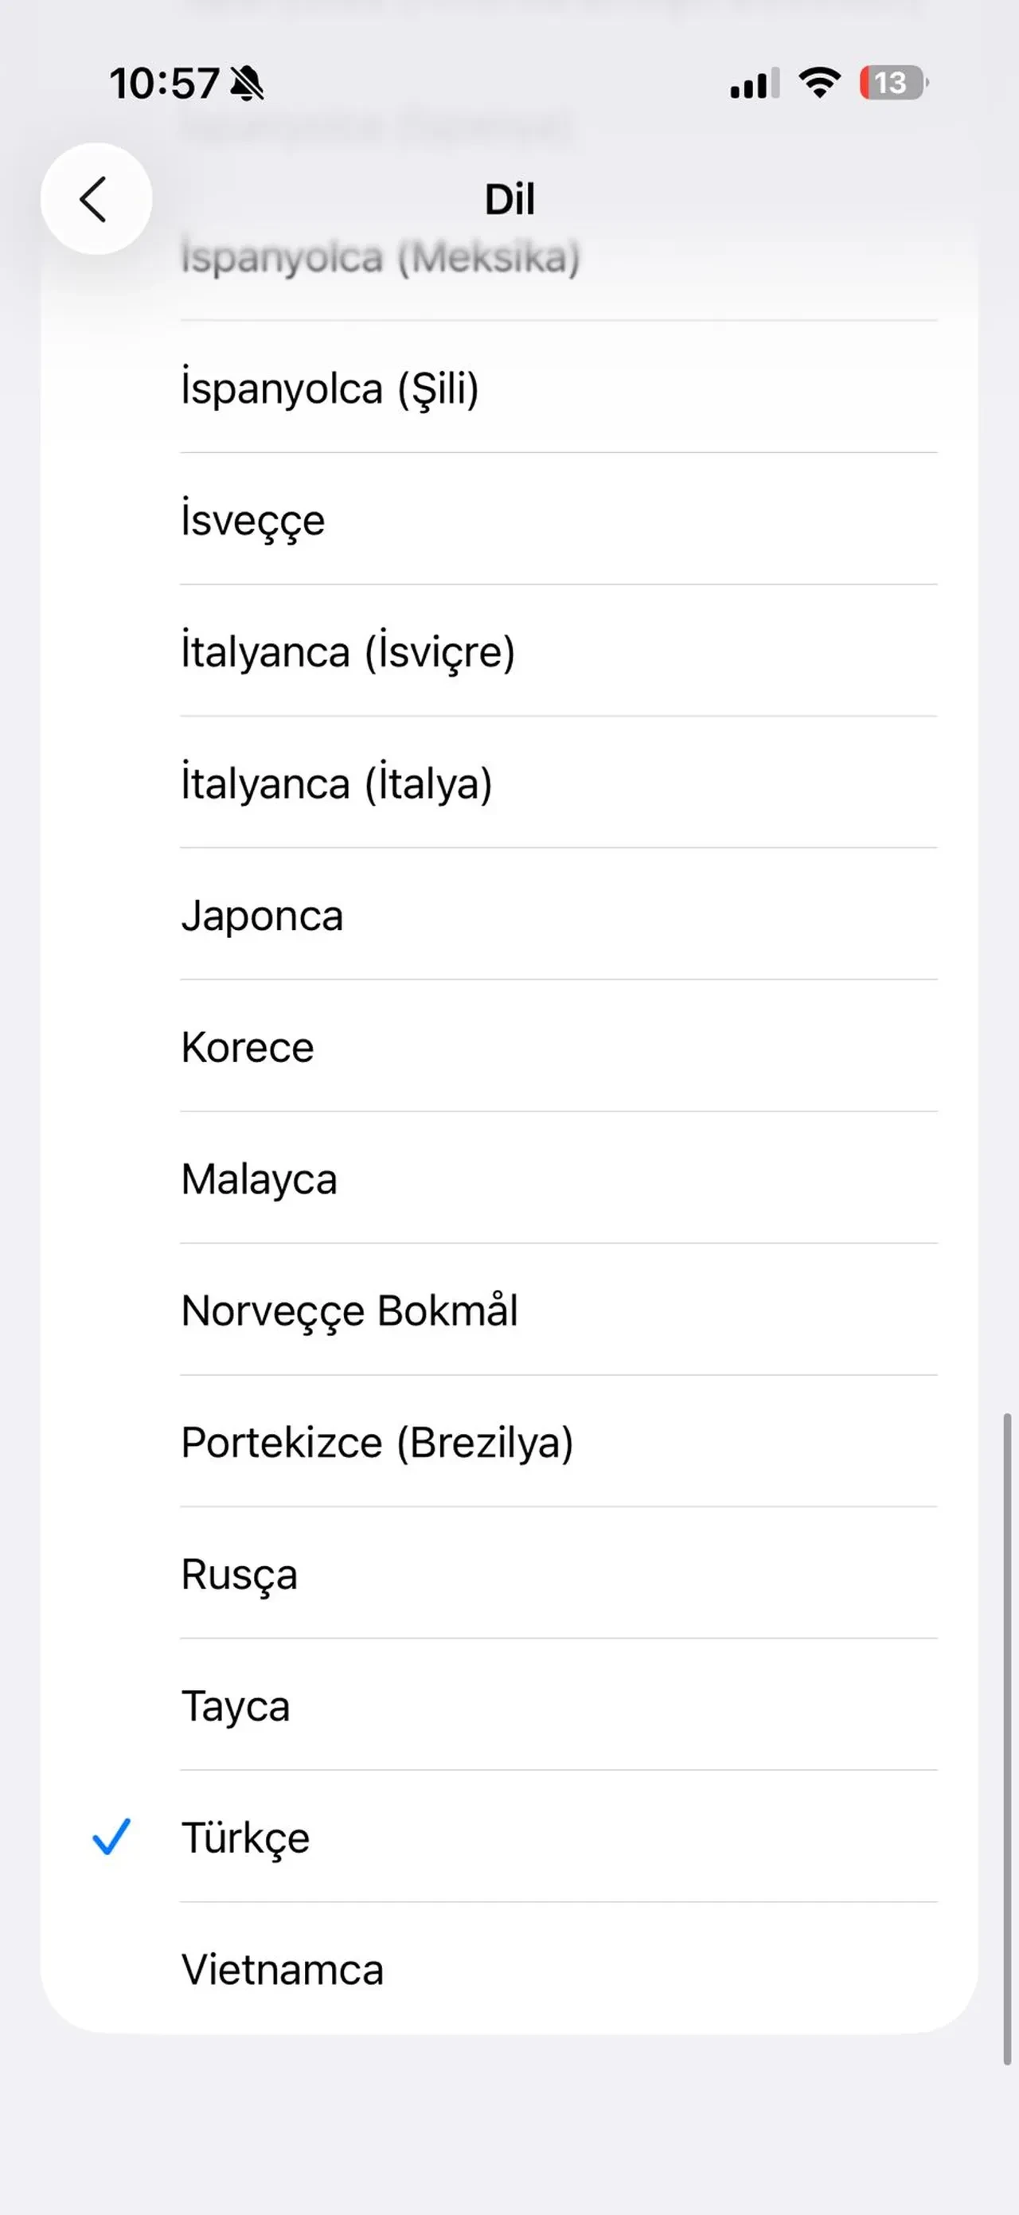Choose Norveççe Bokmål language
Image resolution: width=1019 pixels, height=2215 pixels.
pyautogui.click(x=349, y=1311)
